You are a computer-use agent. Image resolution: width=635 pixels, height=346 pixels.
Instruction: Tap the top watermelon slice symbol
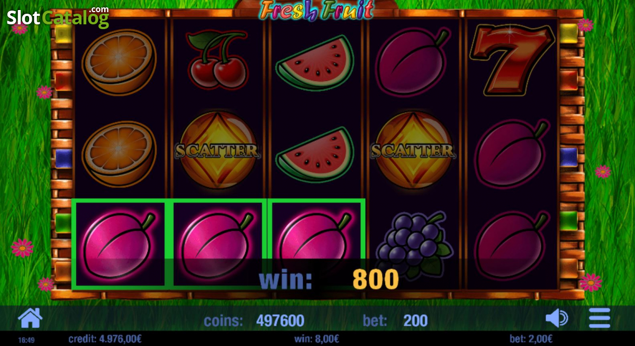tap(315, 63)
